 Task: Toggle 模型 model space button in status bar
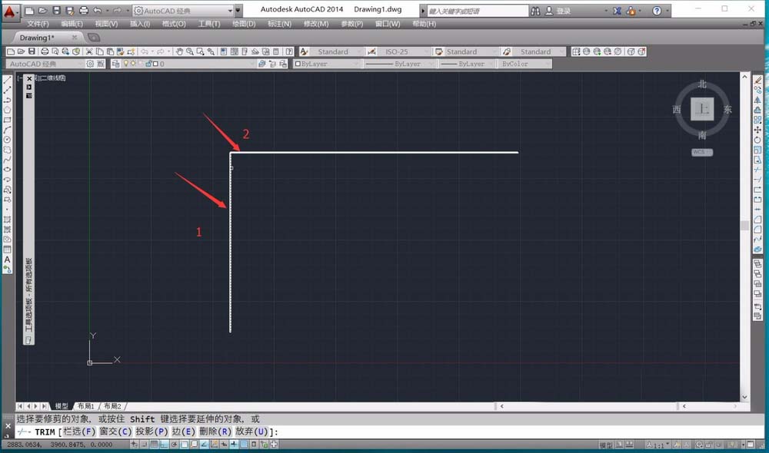point(606,445)
